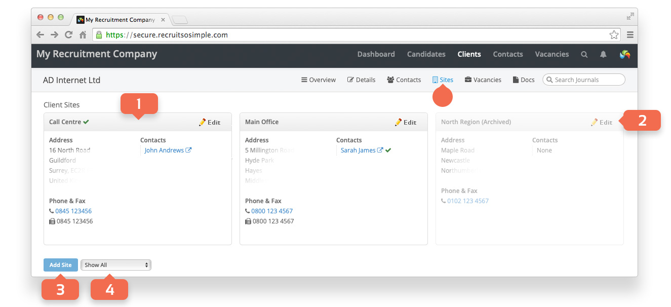Edit the Call Centre site
The width and height of the screenshot is (671, 307).
coord(210,122)
